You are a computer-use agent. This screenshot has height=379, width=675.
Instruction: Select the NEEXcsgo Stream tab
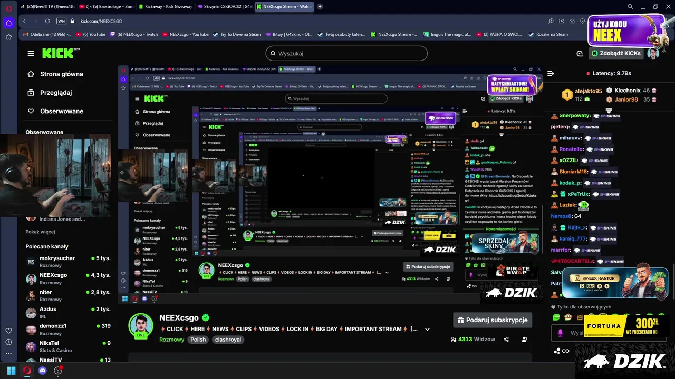pos(284,7)
